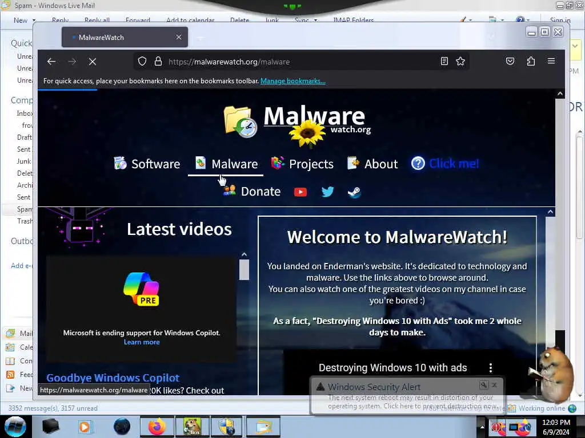Viewport: 585px width, 438px height.
Task: Open the Twitter bird icon
Action: pos(327,192)
